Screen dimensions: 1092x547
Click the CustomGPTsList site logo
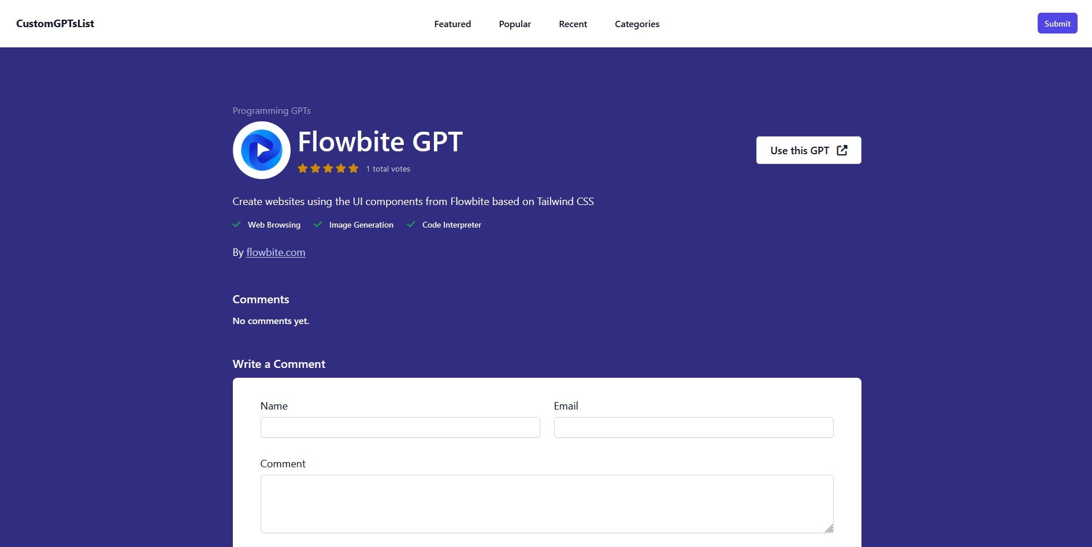click(55, 24)
